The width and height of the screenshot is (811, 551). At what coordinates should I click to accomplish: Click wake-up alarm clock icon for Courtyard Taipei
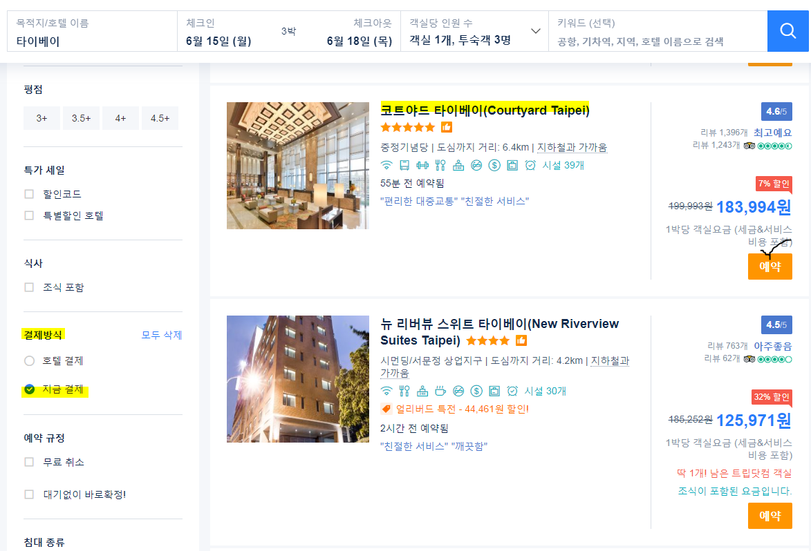(530, 165)
